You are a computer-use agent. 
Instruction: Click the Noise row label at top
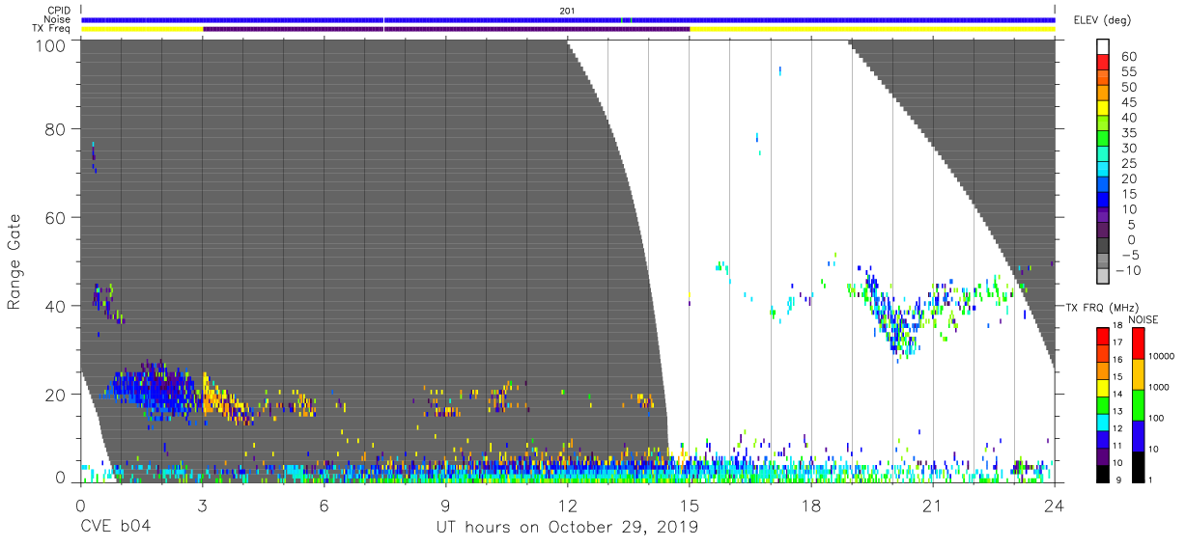coord(59,19)
